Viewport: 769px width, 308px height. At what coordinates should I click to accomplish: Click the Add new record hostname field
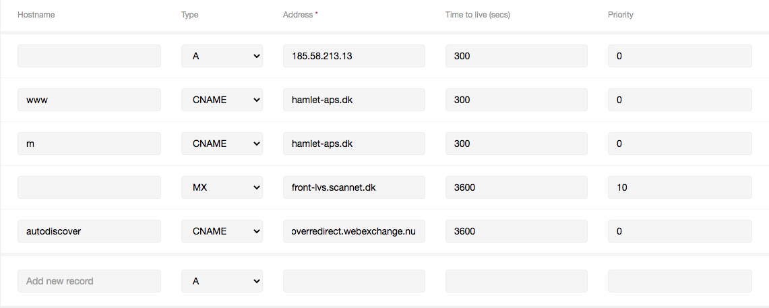pyautogui.click(x=89, y=281)
